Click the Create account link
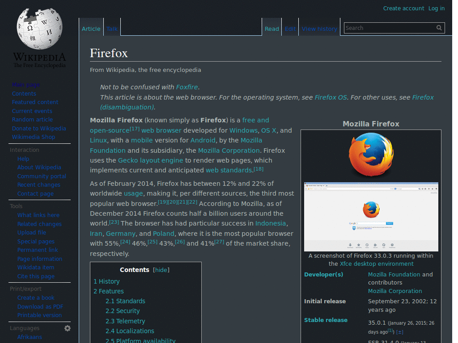Image resolution: width=458 pixels, height=343 pixels. pos(403,8)
